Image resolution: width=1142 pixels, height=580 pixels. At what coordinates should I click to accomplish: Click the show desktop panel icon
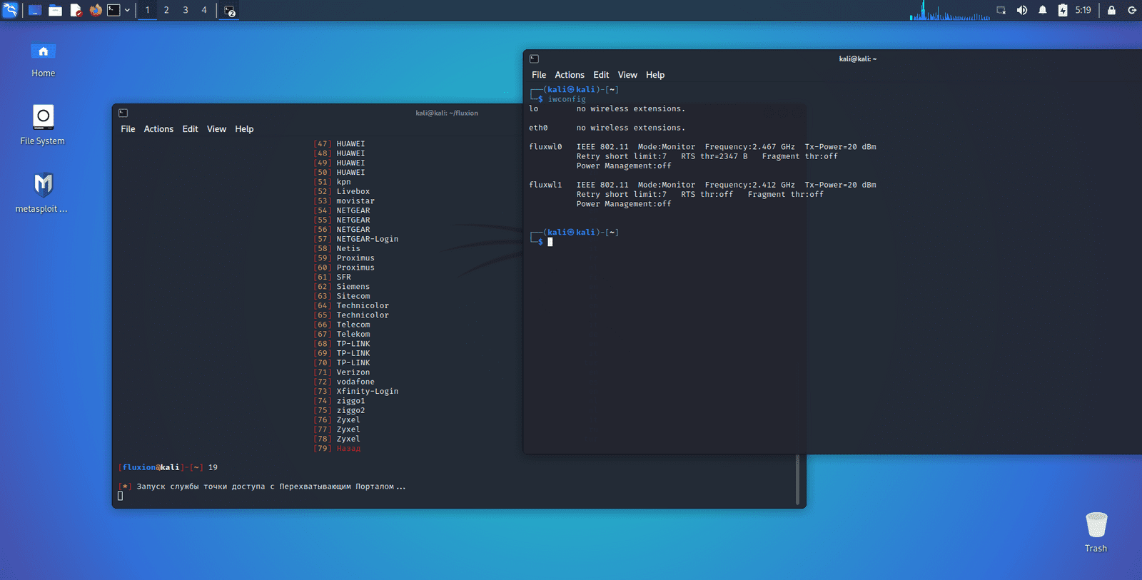click(x=35, y=10)
